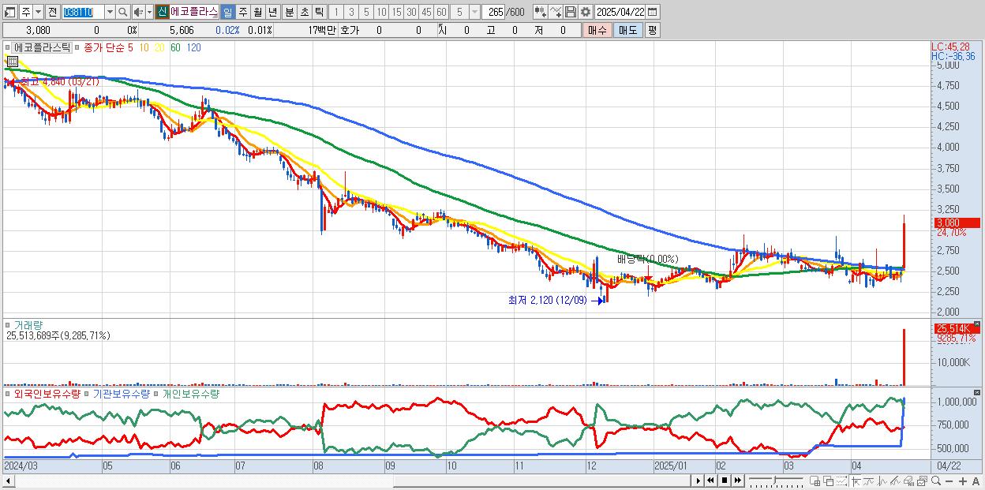This screenshot has width=985, height=490.
Task: Click the 매수 buy button
Action: click(597, 30)
